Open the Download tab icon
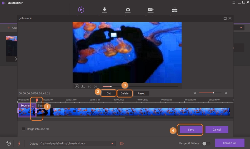Viewport: 250px width, 149px height. [x=104, y=10]
